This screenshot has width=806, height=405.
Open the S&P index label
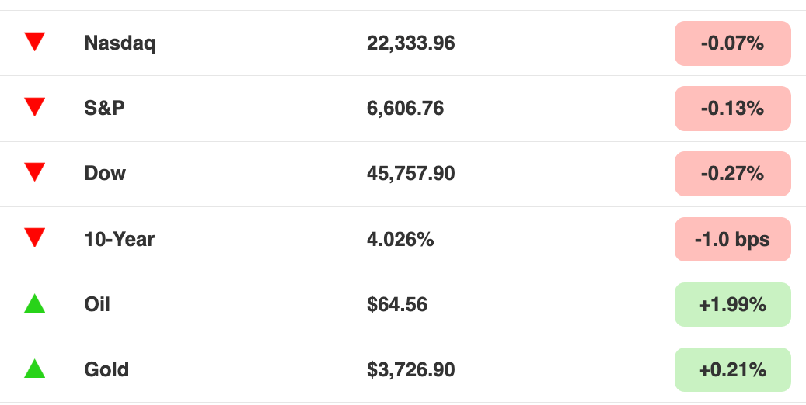coord(104,109)
